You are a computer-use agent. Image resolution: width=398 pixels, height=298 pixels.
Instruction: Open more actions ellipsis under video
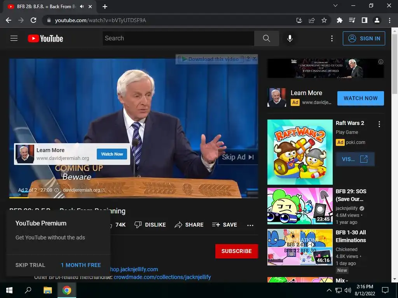tap(250, 225)
